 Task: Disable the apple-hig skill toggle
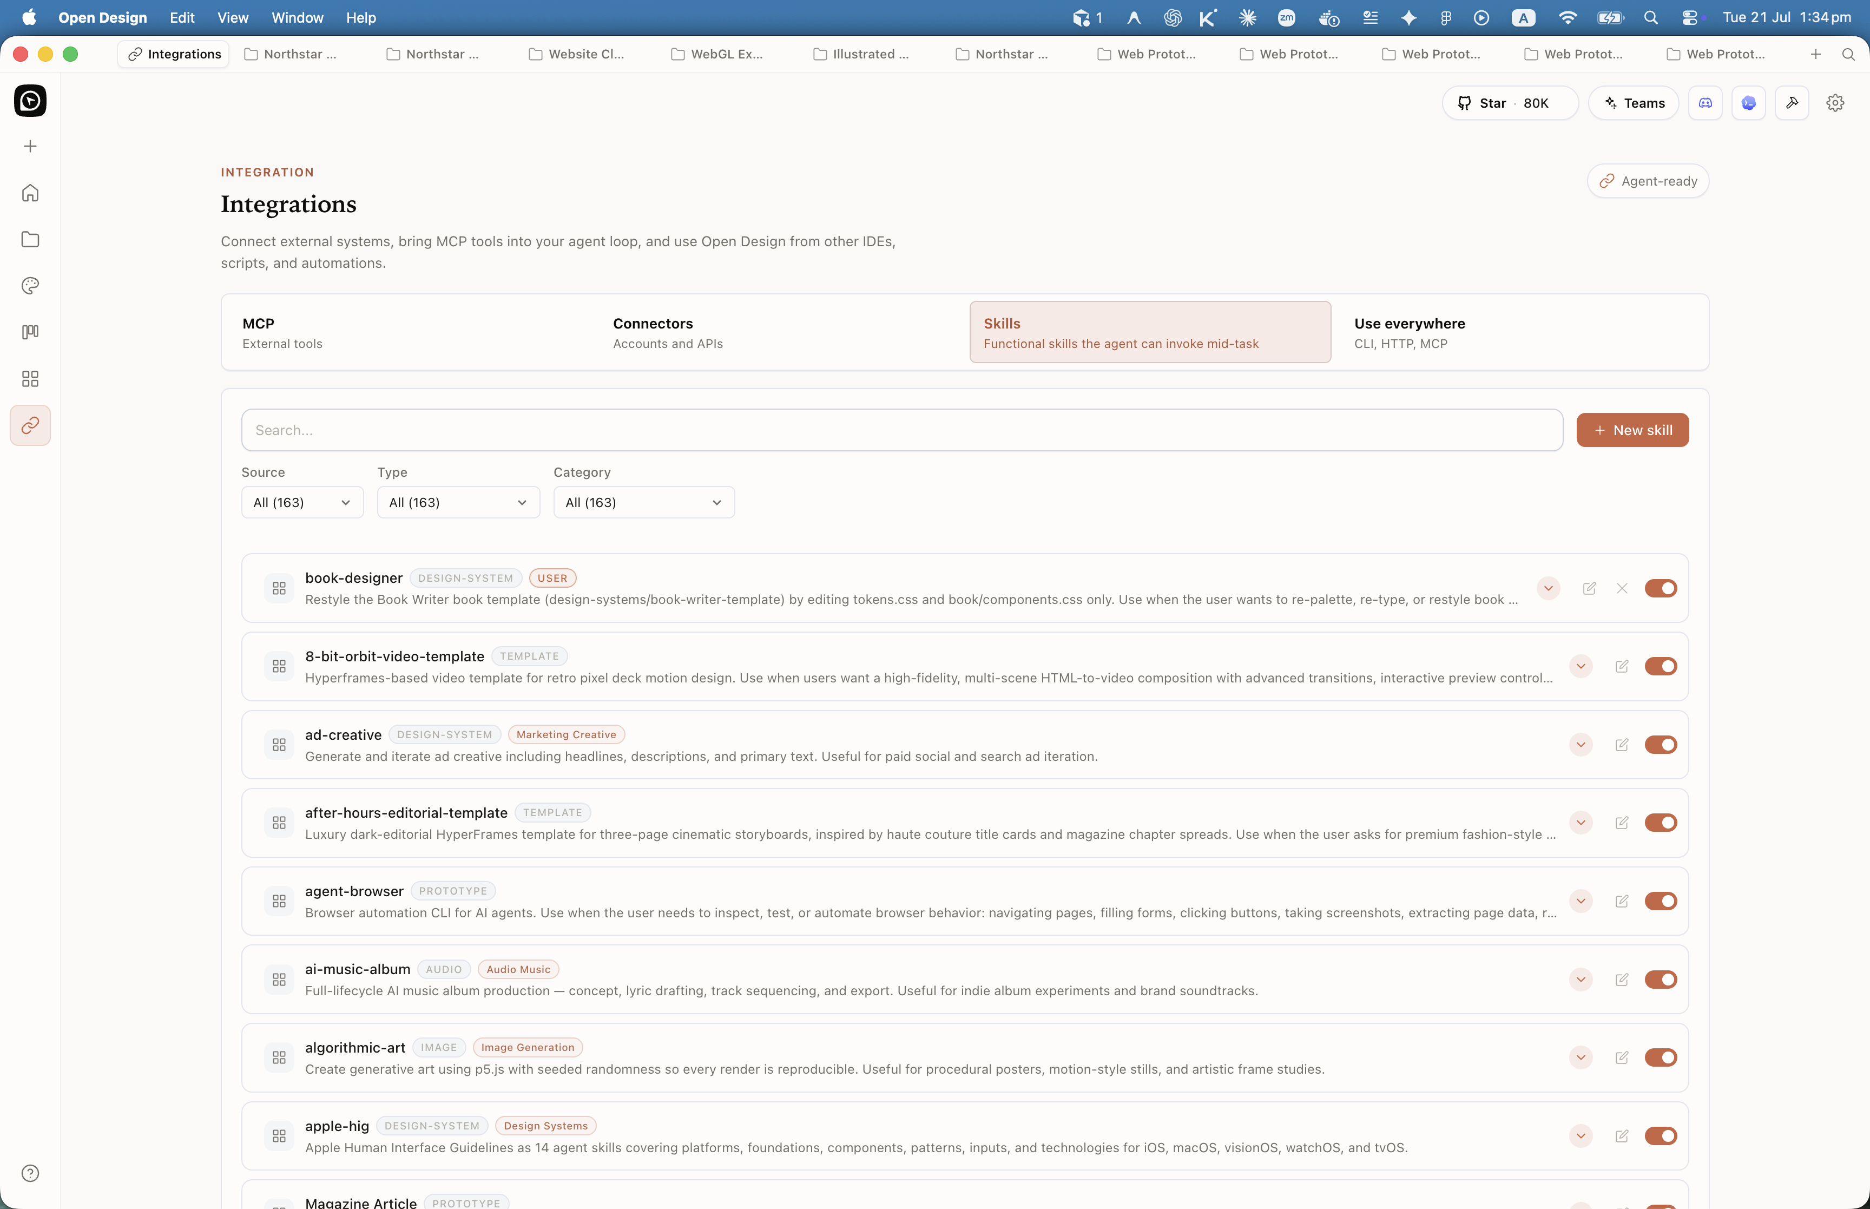[x=1661, y=1135]
